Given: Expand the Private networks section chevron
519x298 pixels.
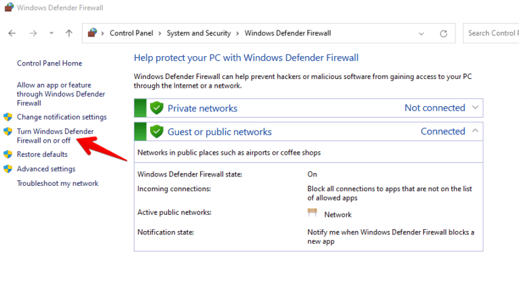Looking at the screenshot, I should point(476,107).
